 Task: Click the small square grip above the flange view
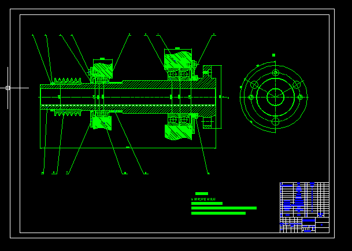273,55
